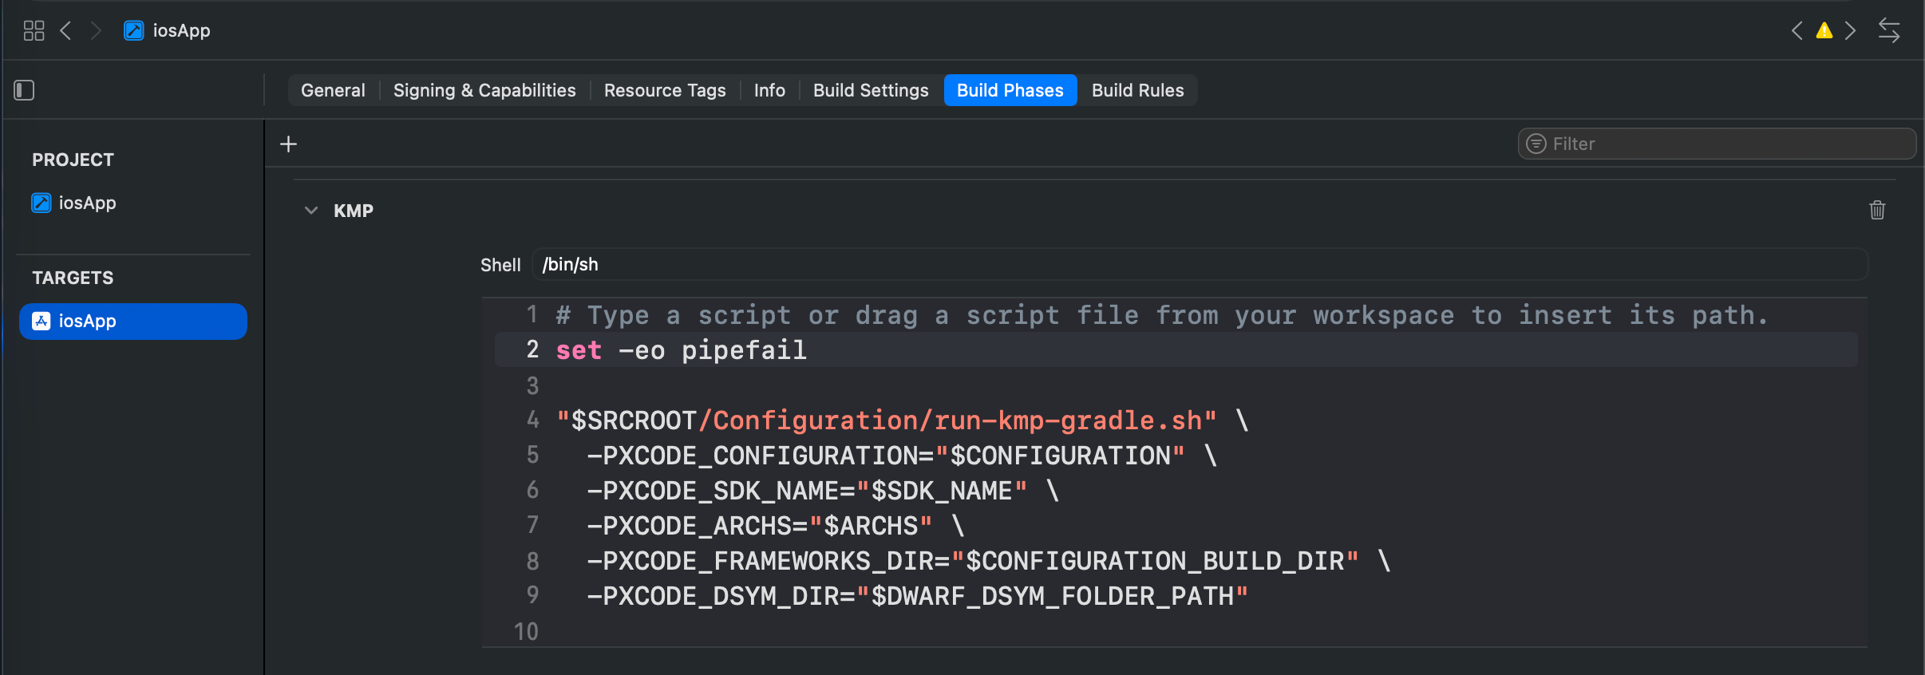1925x675 pixels.
Task: Click the -PXCODE_DSYM_DIR line
Action: (x=918, y=595)
